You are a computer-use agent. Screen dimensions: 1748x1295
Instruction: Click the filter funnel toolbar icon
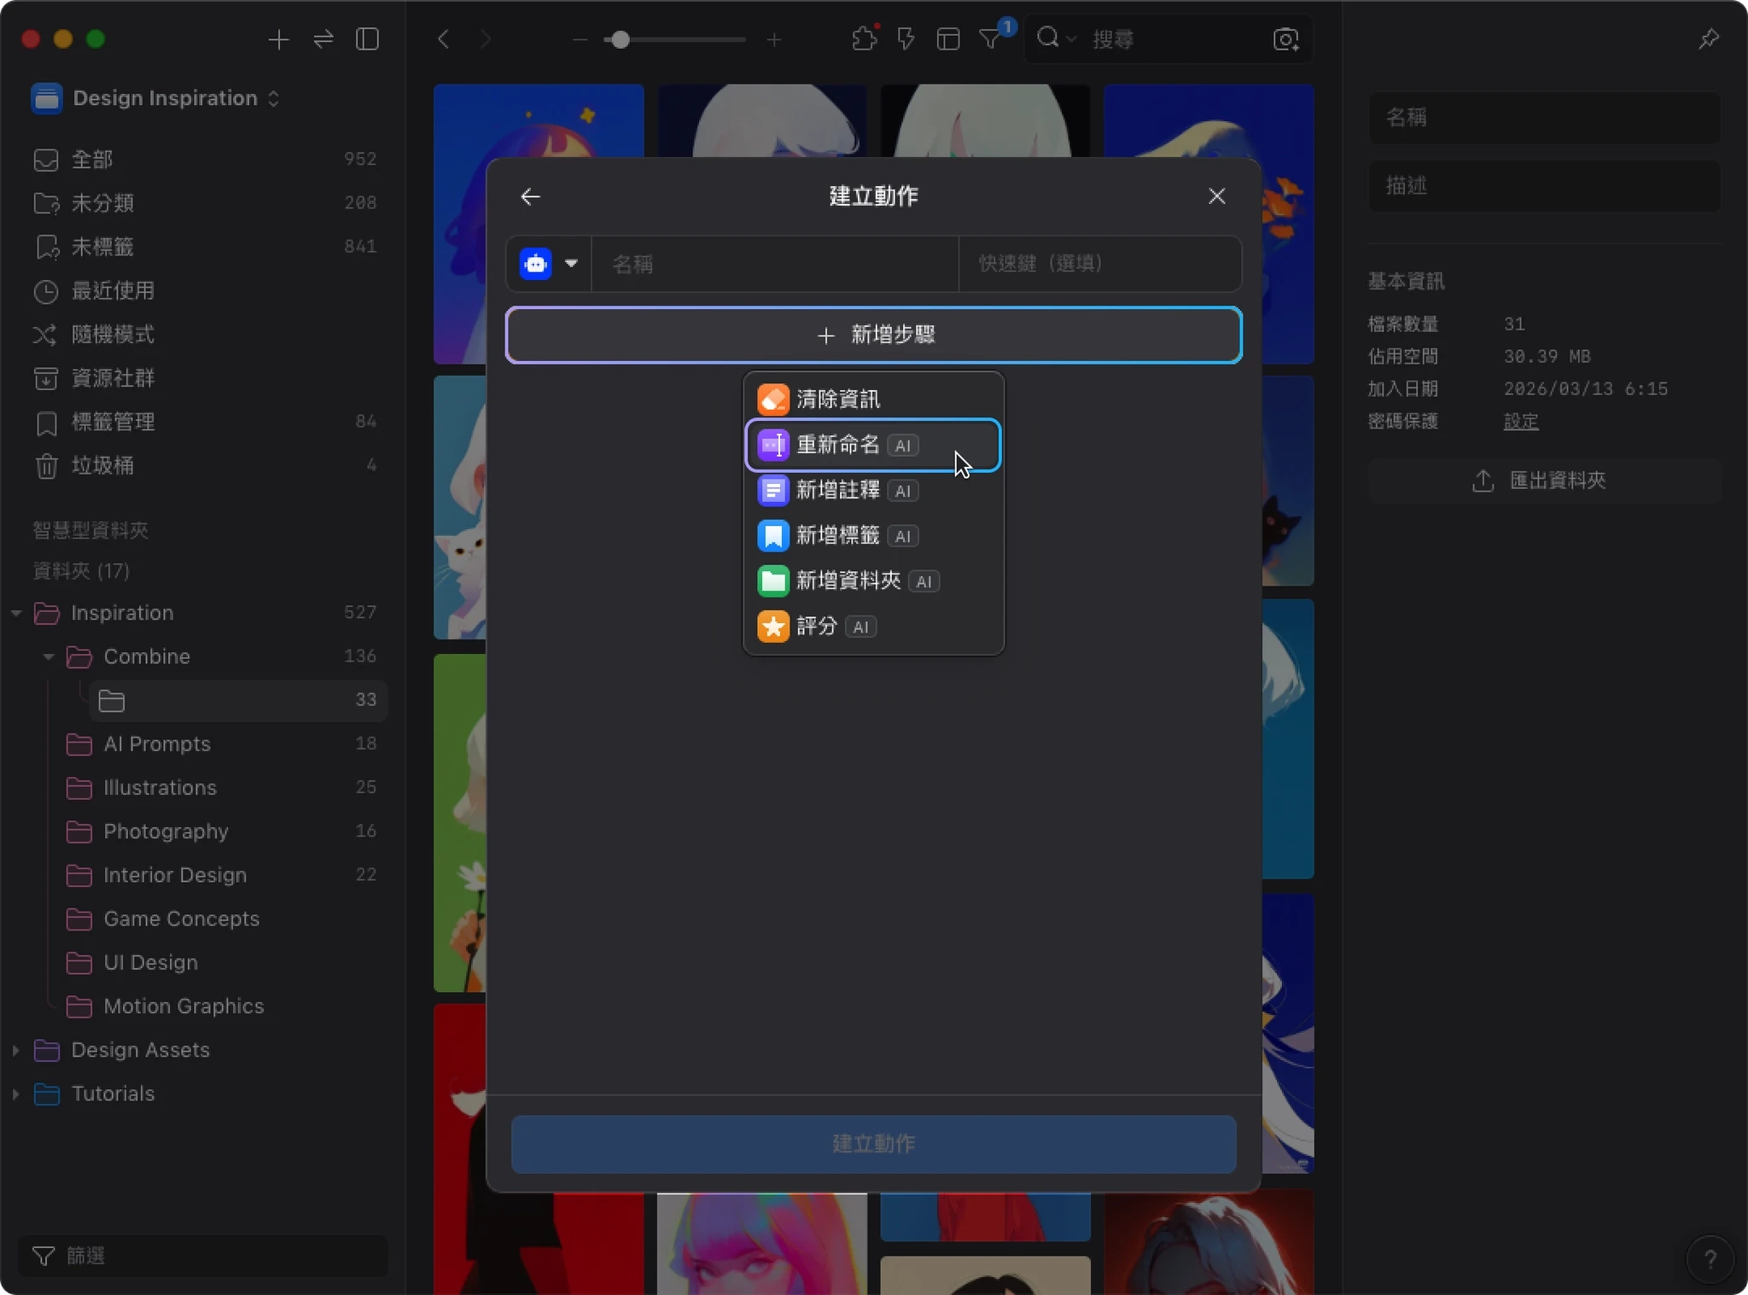[x=990, y=39]
